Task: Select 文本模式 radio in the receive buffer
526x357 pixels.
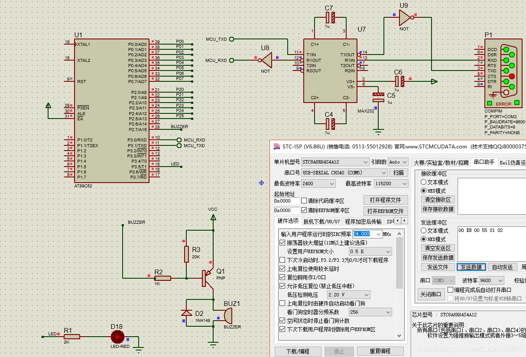Action: click(x=424, y=182)
